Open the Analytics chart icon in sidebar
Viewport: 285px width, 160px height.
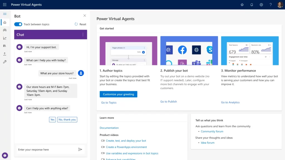pyautogui.click(x=5, y=38)
